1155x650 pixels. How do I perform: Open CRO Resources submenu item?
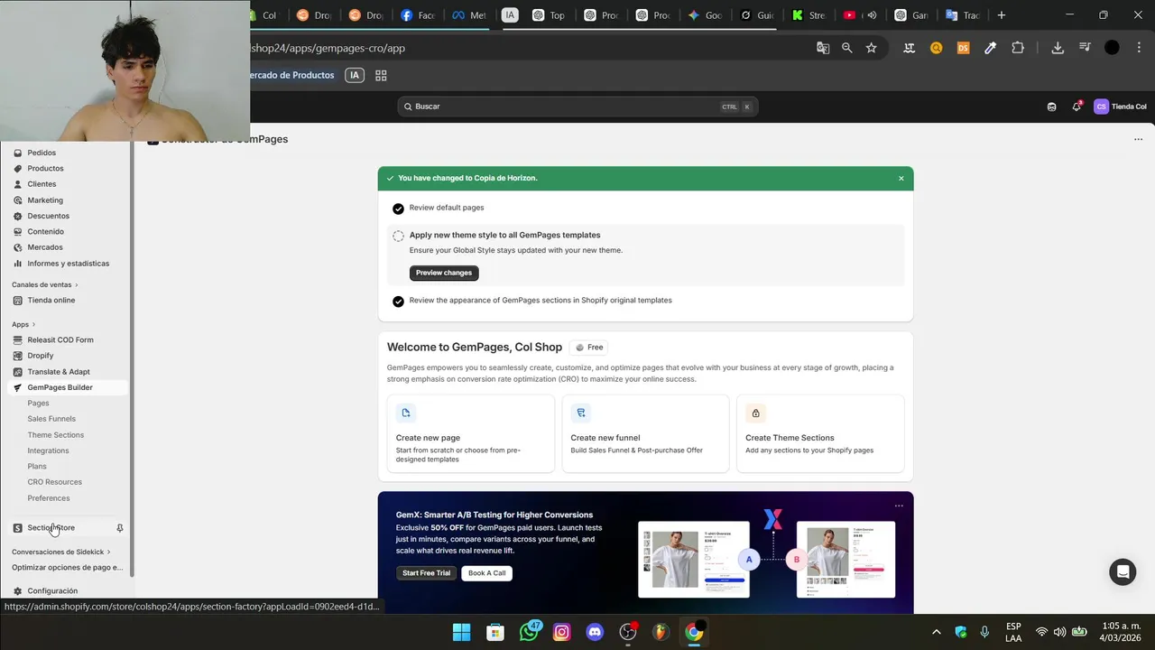(54, 482)
